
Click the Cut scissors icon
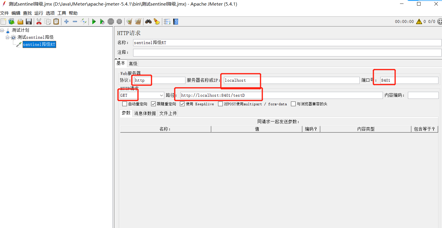(x=39, y=21)
